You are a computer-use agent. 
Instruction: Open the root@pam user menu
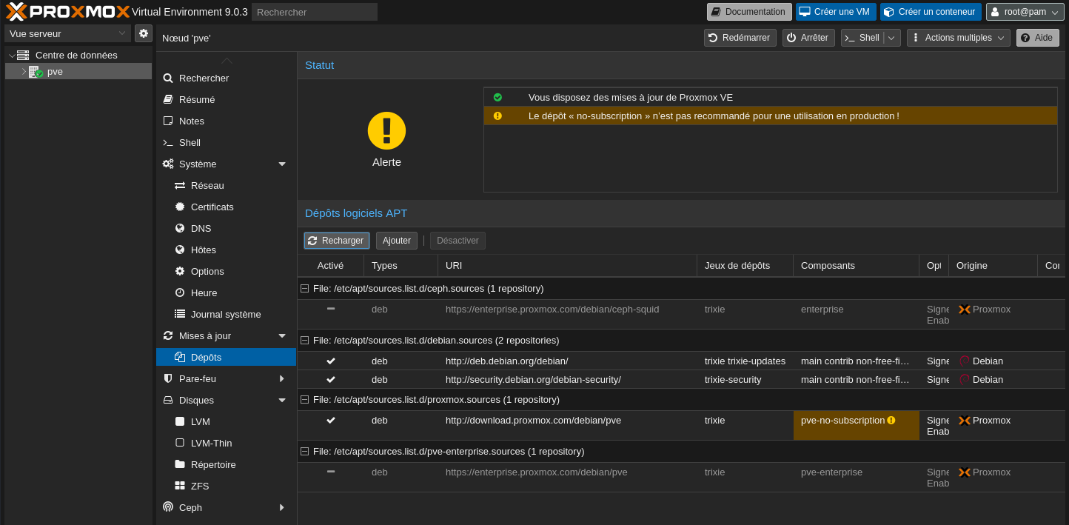tap(1025, 12)
